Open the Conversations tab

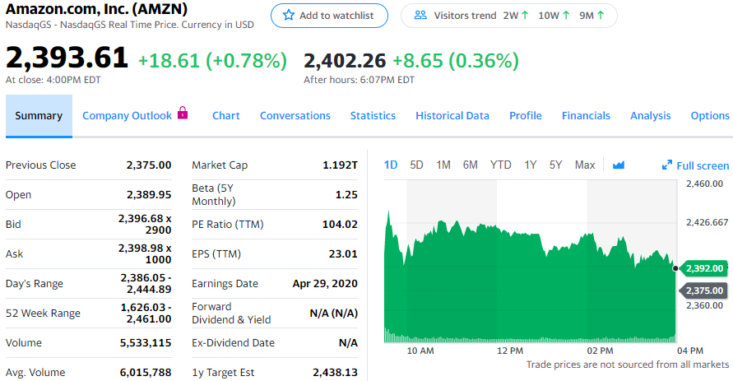pyautogui.click(x=295, y=116)
